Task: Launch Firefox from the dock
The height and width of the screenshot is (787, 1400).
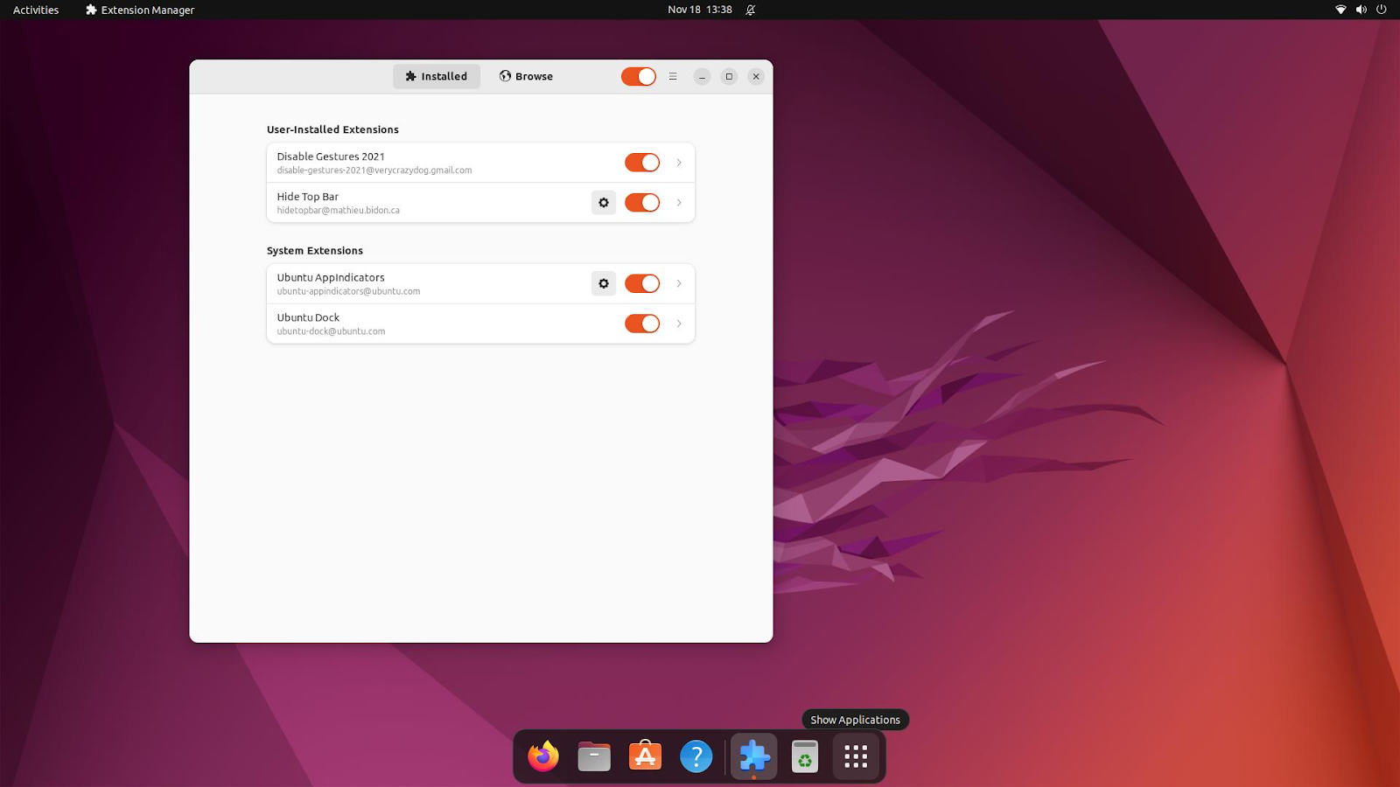Action: point(543,756)
